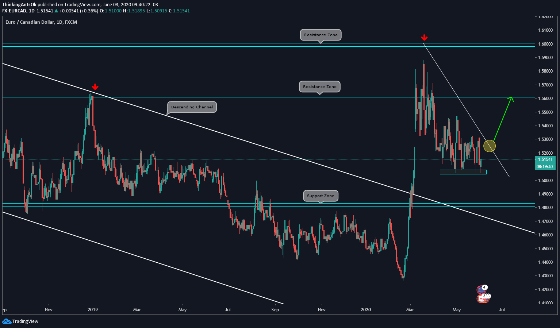Click the 1.45000 price axis label

[x=545, y=249]
